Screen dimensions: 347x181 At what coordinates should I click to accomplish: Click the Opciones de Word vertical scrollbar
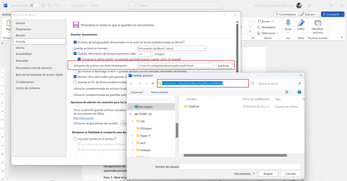237,47
